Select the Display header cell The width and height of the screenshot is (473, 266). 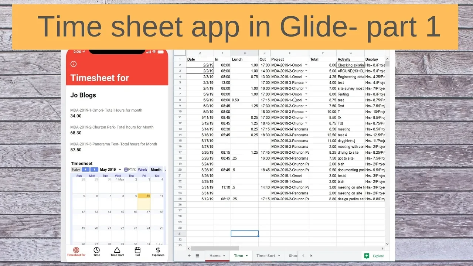click(x=375, y=59)
